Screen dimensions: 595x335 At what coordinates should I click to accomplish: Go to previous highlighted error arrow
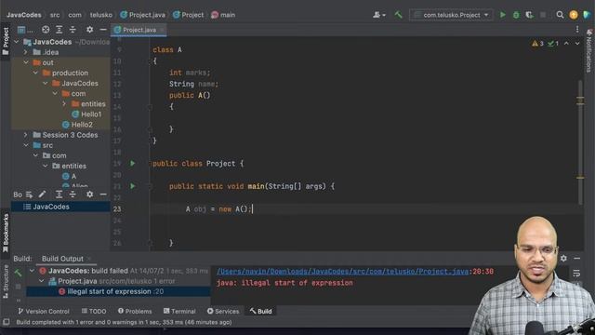point(566,44)
